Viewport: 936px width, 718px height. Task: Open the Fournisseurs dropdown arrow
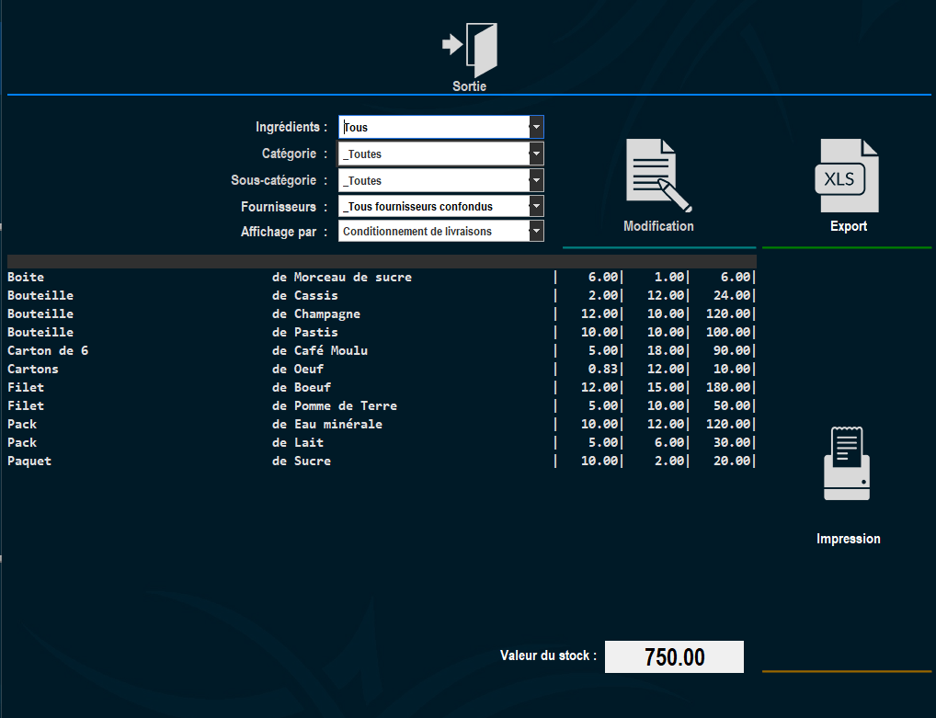[536, 207]
